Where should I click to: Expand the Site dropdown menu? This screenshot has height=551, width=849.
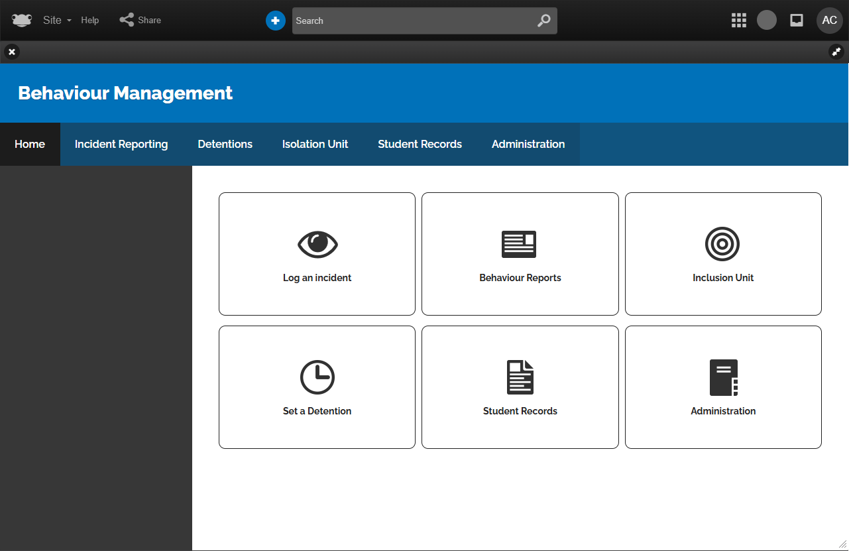[57, 21]
